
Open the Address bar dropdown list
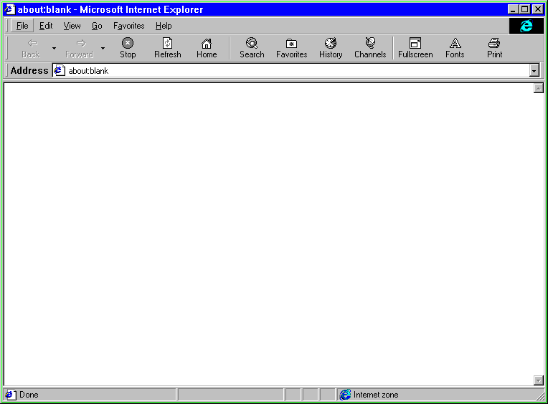coord(534,71)
